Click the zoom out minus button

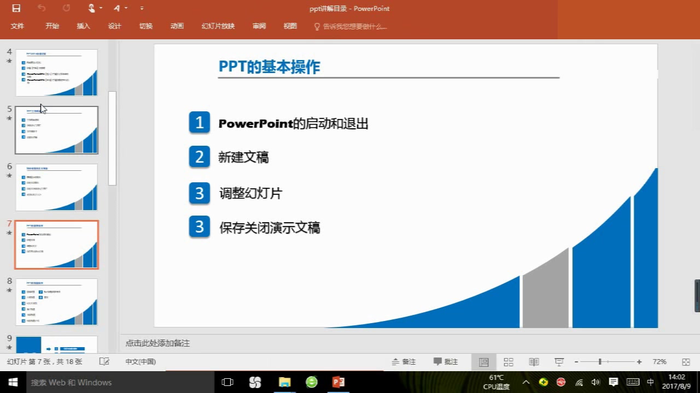pos(576,362)
